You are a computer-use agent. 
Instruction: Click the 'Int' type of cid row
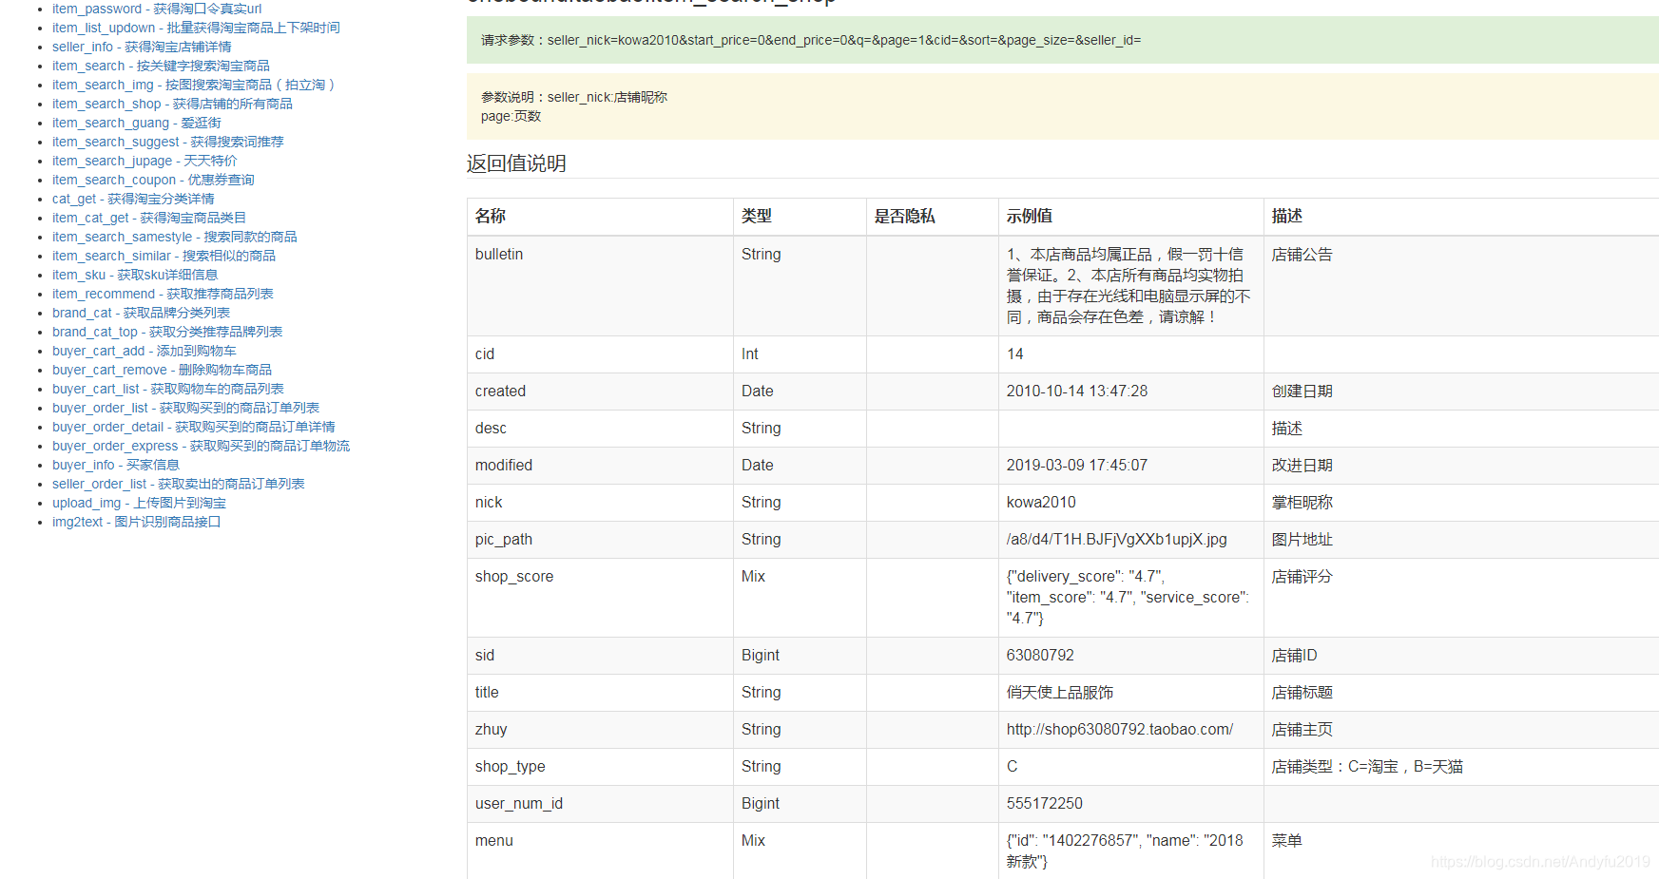click(750, 354)
